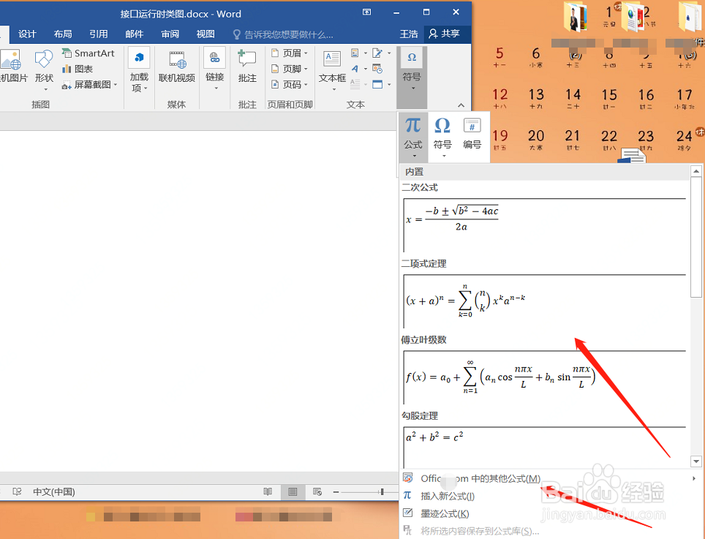This screenshot has height=539, width=705.
Task: Add a 批注 (Comment)
Action: [x=246, y=66]
